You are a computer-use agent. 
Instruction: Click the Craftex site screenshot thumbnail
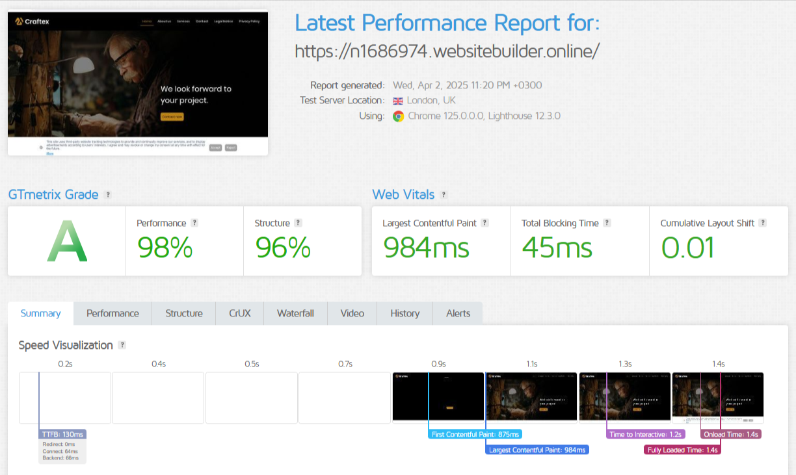coord(138,83)
